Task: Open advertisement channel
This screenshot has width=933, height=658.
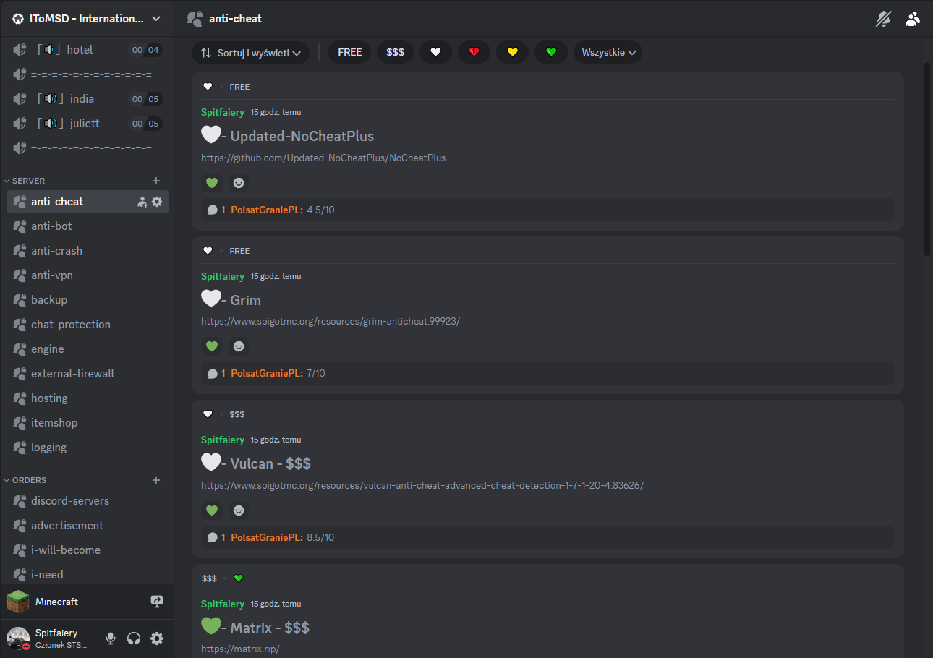Action: pos(88,526)
